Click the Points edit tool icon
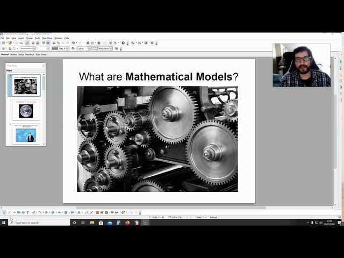 point(87,212)
